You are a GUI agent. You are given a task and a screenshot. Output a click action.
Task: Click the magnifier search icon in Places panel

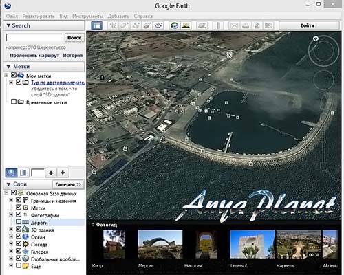(11, 173)
